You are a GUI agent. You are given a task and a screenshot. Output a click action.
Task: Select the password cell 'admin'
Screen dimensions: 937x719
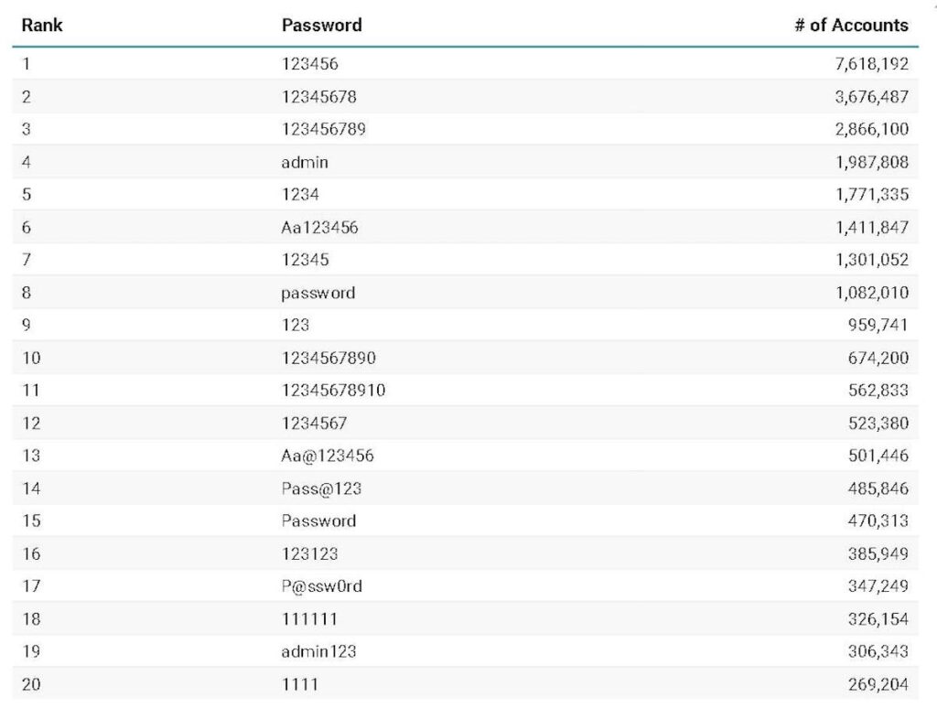[305, 162]
